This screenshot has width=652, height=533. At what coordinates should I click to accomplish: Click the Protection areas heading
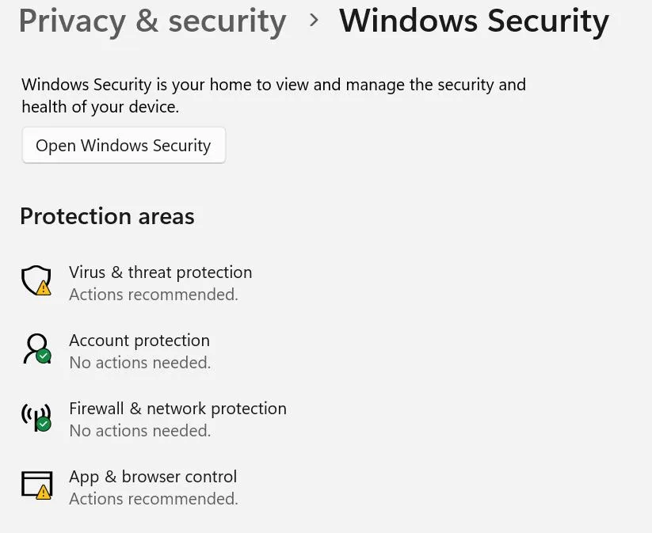107,216
